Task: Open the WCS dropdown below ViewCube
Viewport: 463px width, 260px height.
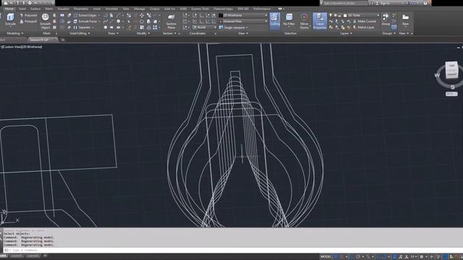Action: (451, 94)
